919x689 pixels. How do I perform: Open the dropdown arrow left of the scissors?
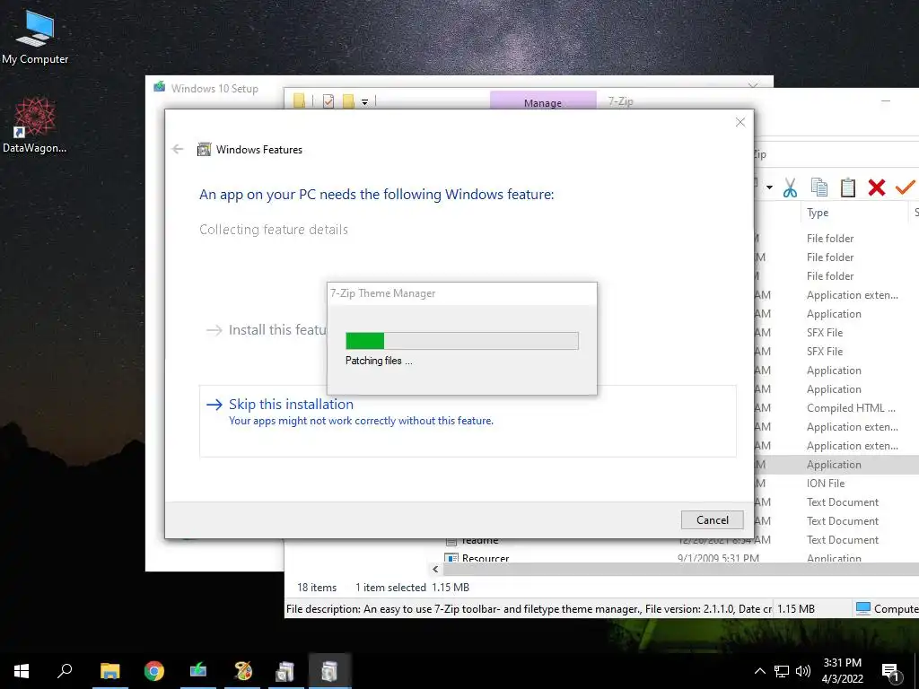pos(769,188)
